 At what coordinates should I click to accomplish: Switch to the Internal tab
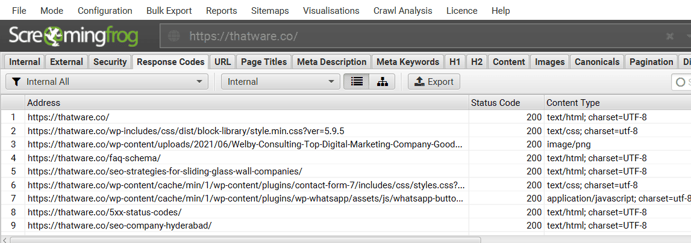[25, 62]
